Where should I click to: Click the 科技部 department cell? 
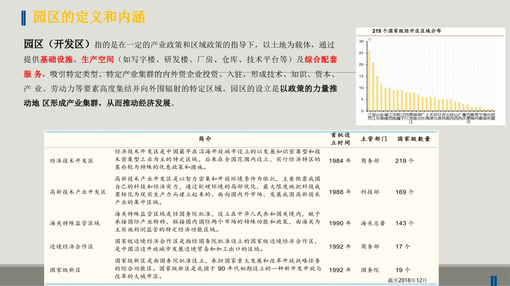[x=370, y=192]
